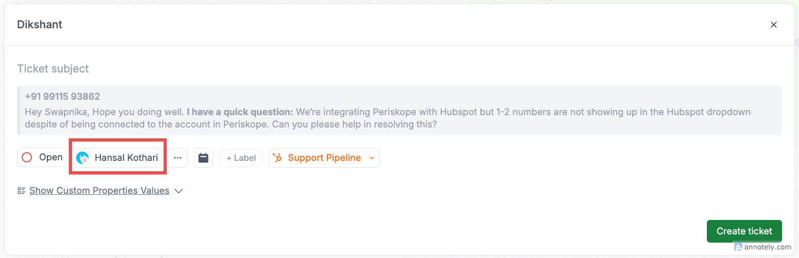
Task: Click the HubSpot logo icon
Action: (x=277, y=158)
